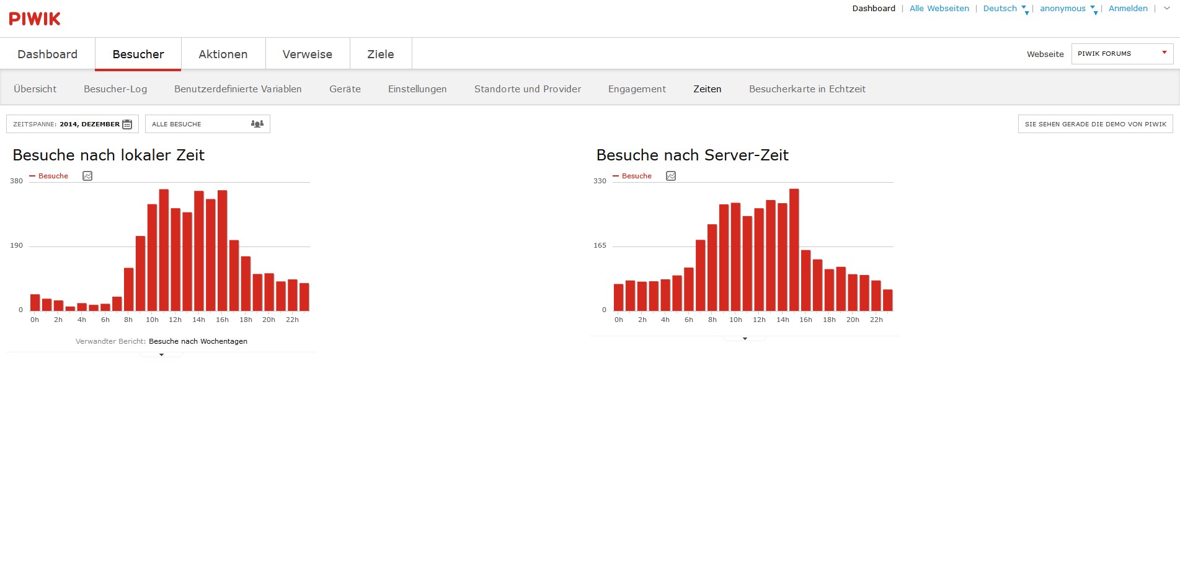1180x571 pixels.
Task: Click the 12h bar in the local time chart
Action: 175,259
